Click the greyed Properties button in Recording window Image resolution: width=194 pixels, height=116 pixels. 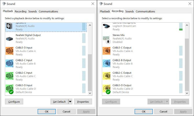180,101
